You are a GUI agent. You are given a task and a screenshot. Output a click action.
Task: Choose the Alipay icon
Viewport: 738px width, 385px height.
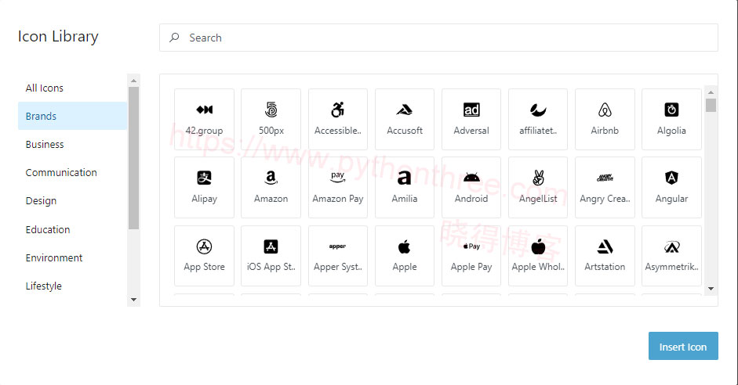[204, 187]
